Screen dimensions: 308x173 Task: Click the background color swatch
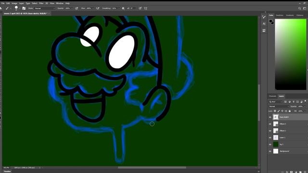click(x=272, y=23)
